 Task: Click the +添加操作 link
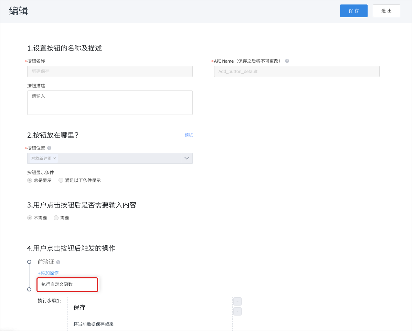point(48,273)
